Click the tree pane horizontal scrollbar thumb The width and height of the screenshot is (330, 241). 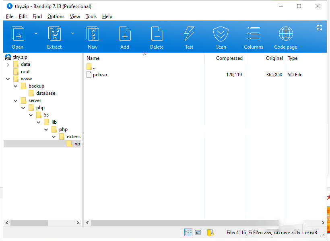[x=29, y=223]
